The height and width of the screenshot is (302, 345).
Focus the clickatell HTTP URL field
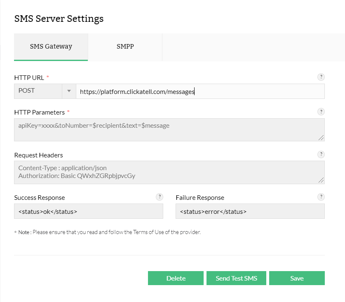tap(200, 91)
